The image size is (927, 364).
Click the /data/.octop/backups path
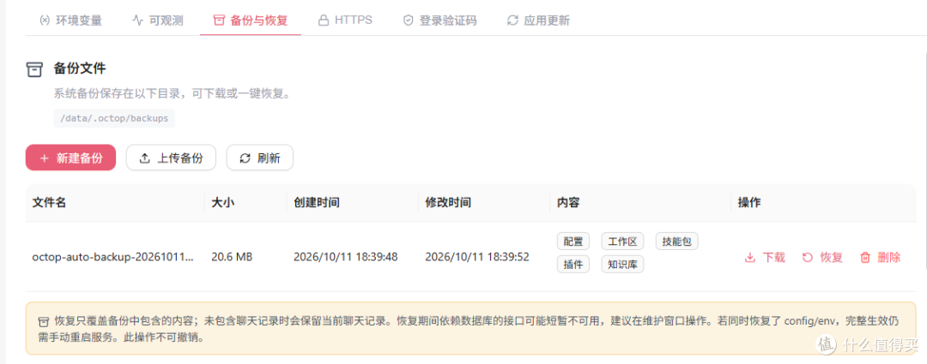coord(114,118)
